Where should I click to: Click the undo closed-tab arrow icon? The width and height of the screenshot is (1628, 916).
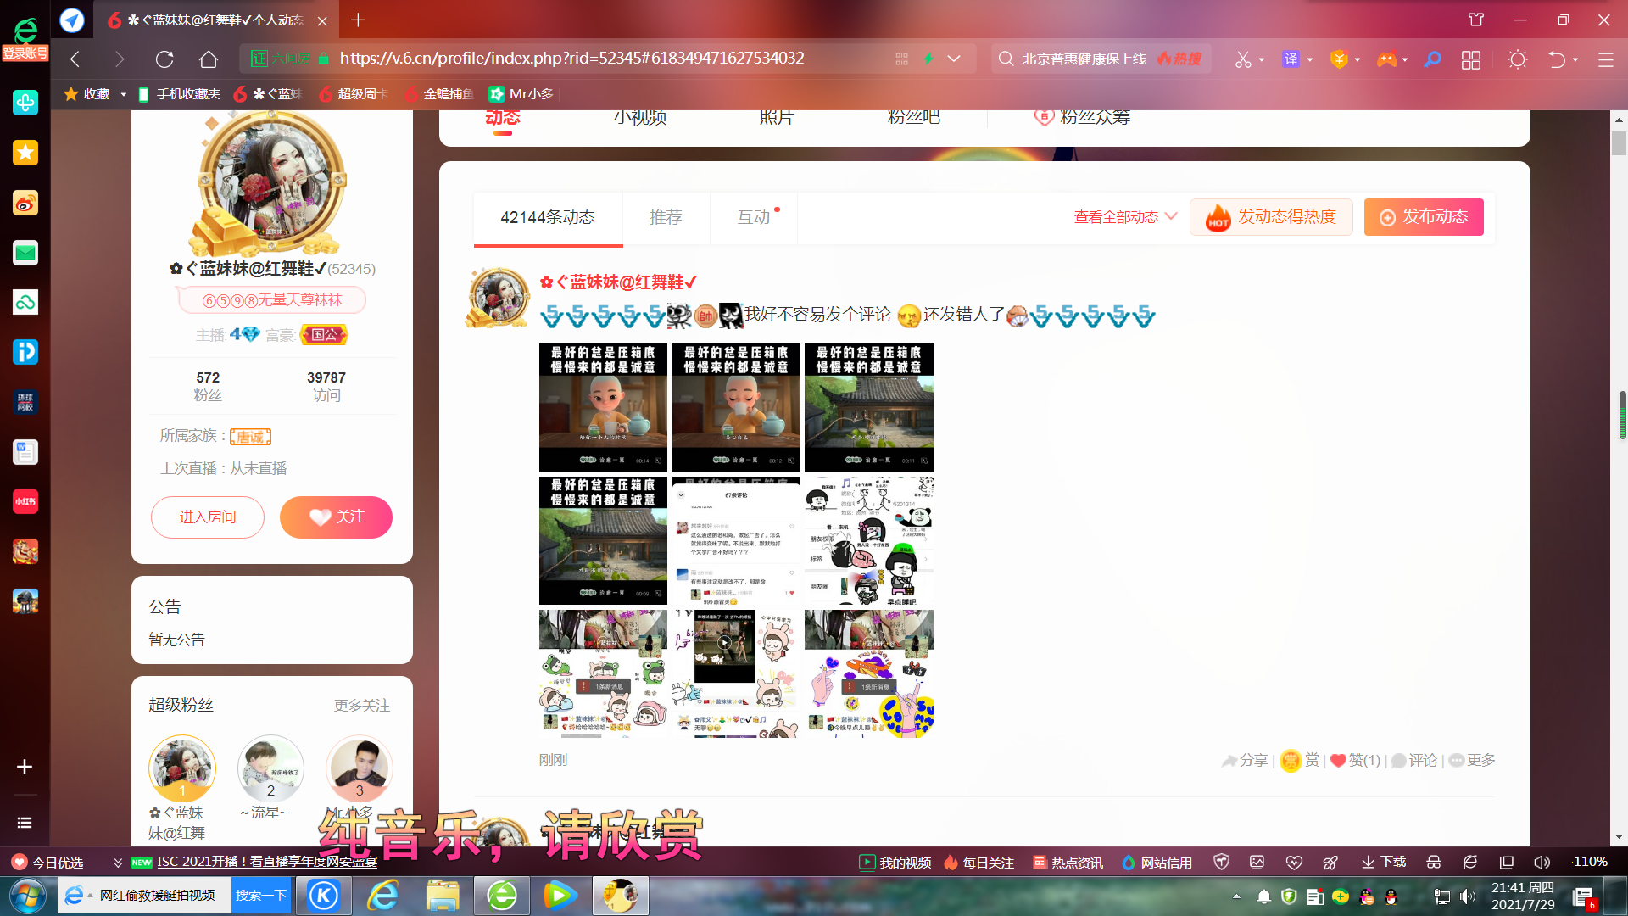click(x=1557, y=59)
